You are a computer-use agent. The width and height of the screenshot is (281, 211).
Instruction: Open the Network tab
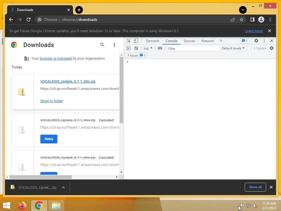pyautogui.click(x=208, y=41)
